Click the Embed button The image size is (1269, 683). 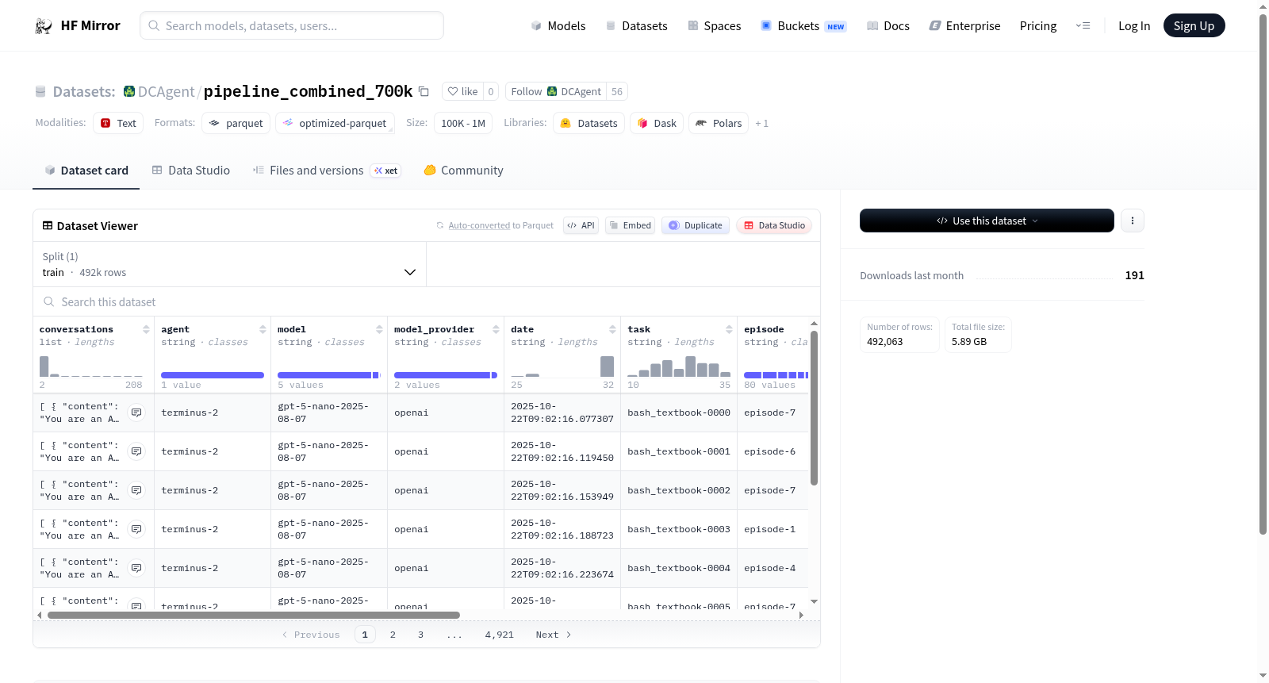630,225
